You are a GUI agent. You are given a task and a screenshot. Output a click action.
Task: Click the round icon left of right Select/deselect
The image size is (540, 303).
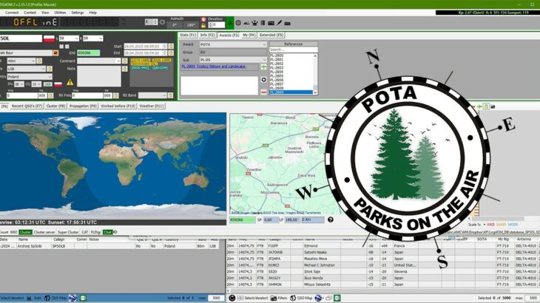232,298
